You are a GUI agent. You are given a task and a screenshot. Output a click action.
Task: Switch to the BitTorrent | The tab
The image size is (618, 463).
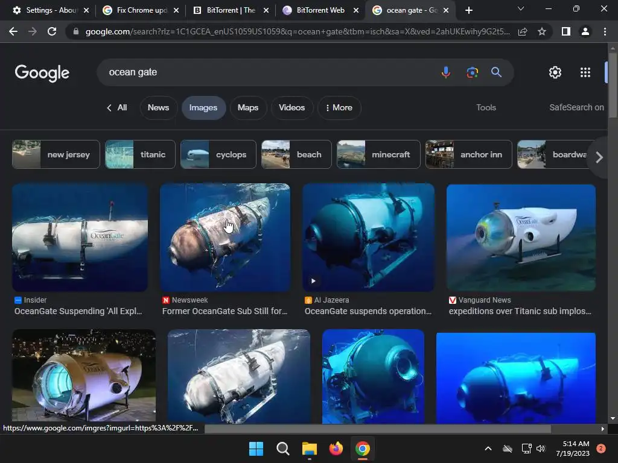[x=231, y=10]
